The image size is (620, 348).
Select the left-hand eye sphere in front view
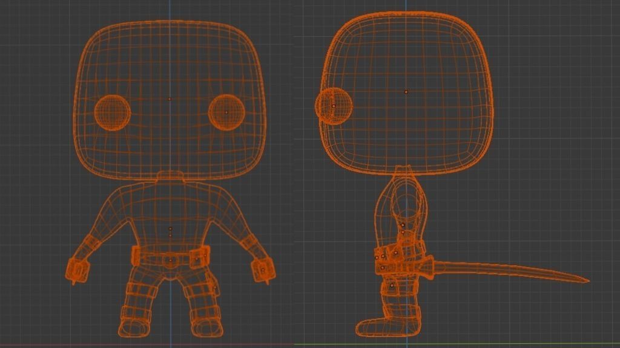pos(113,112)
